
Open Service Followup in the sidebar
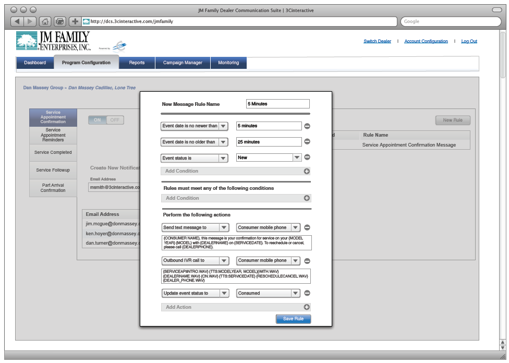click(53, 170)
